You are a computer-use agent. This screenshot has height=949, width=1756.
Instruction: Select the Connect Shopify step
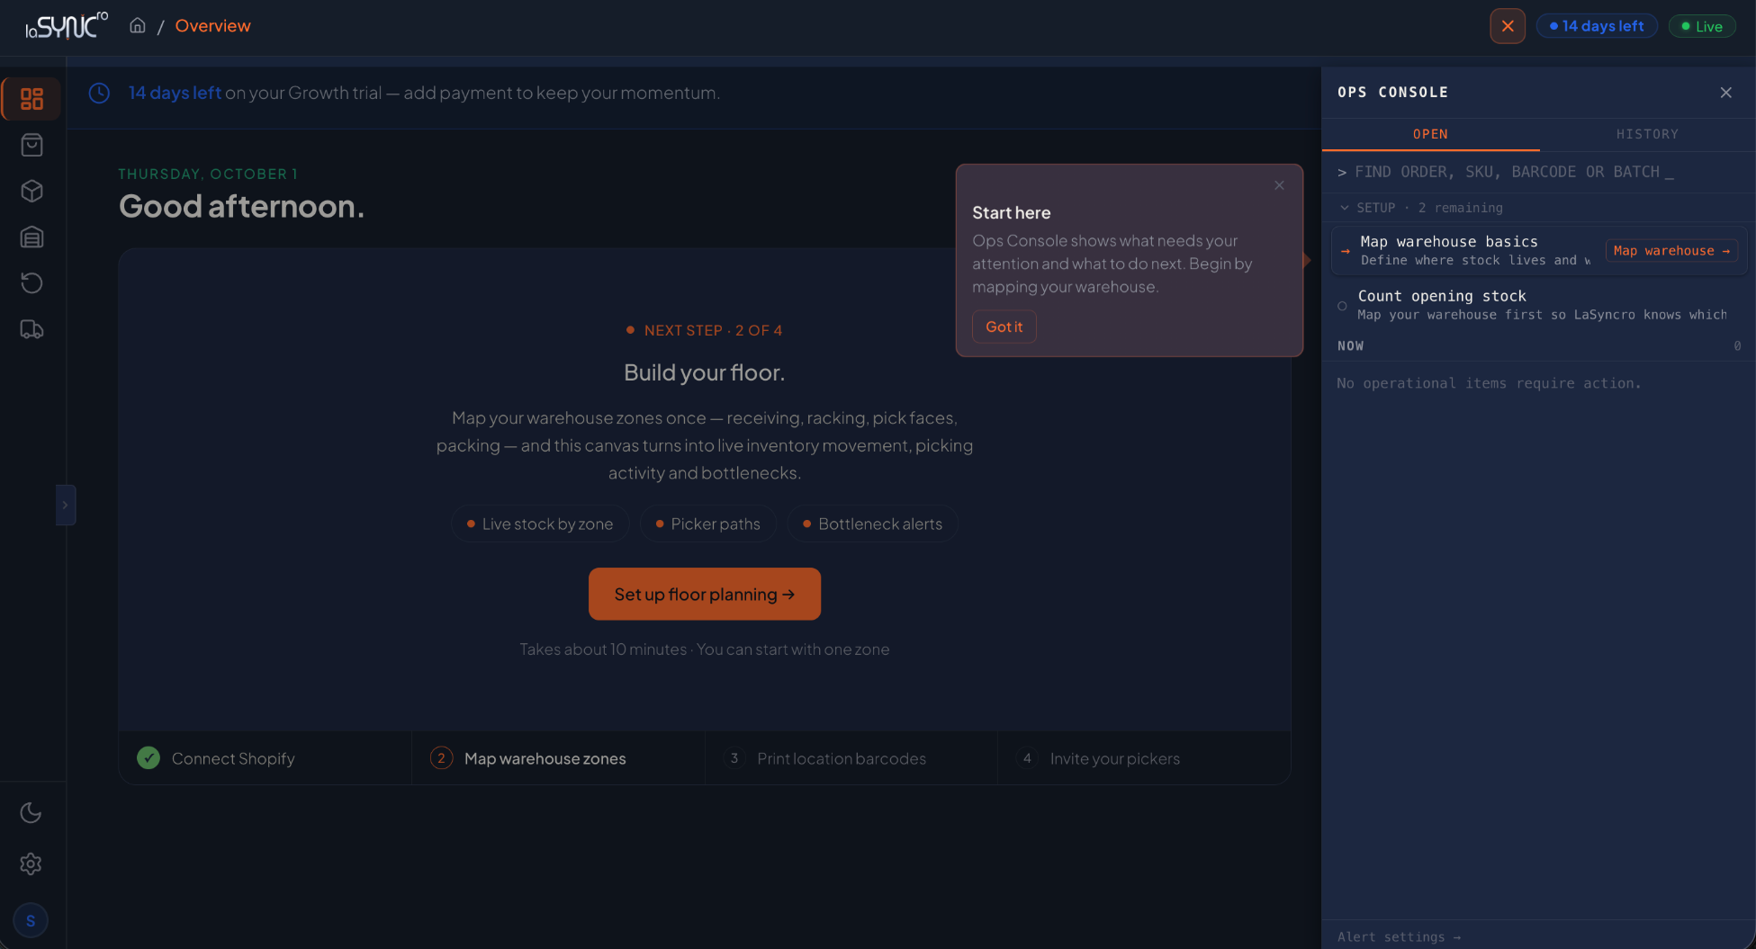[265, 758]
